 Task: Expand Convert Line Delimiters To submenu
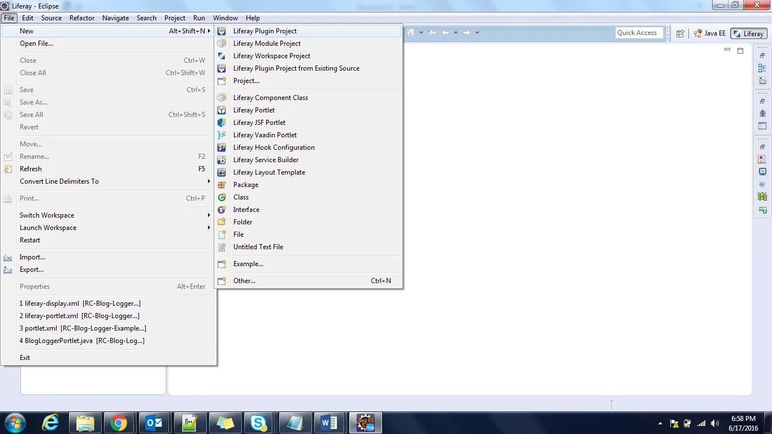tap(209, 181)
